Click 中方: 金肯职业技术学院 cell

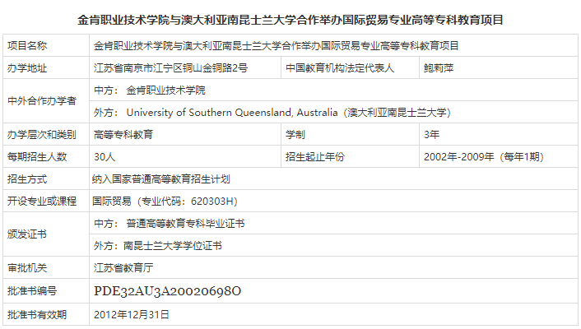click(x=333, y=90)
